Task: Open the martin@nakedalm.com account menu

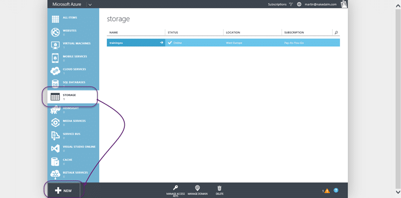Action: (x=321, y=4)
